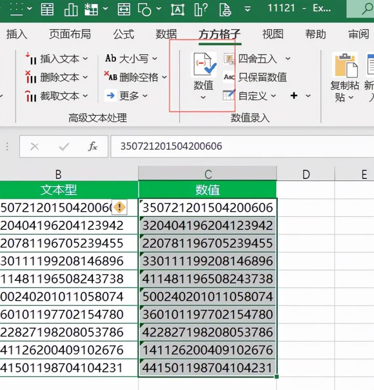
Task: Open the 审阅 ribbon tab
Action: pyautogui.click(x=358, y=34)
